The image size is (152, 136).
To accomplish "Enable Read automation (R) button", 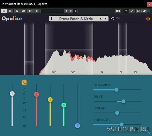I will tap(17, 11).
